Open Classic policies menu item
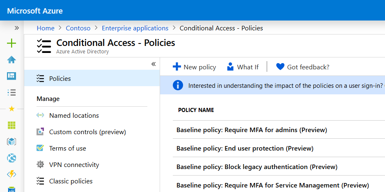This screenshot has height=192, width=385. [x=71, y=181]
